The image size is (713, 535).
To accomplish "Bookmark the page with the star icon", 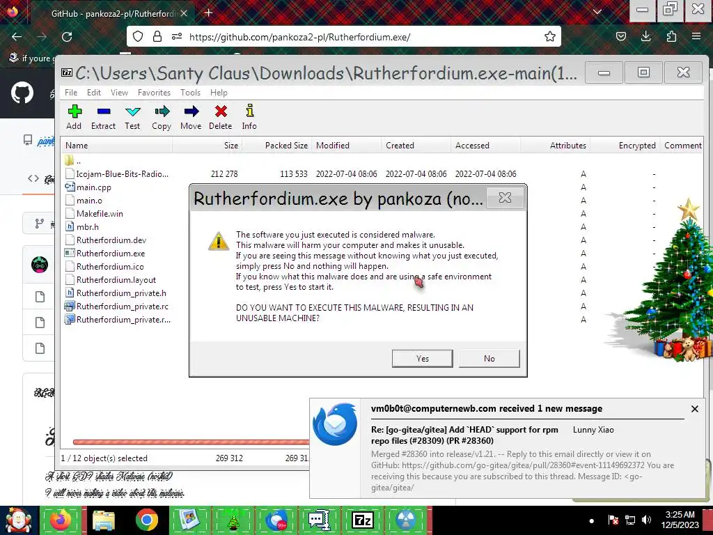I will point(550,36).
